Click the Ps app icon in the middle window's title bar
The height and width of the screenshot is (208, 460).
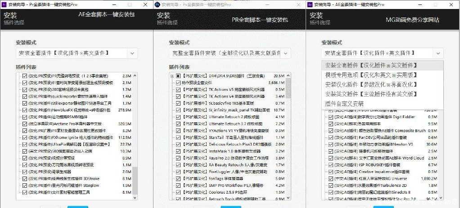tap(157, 4)
